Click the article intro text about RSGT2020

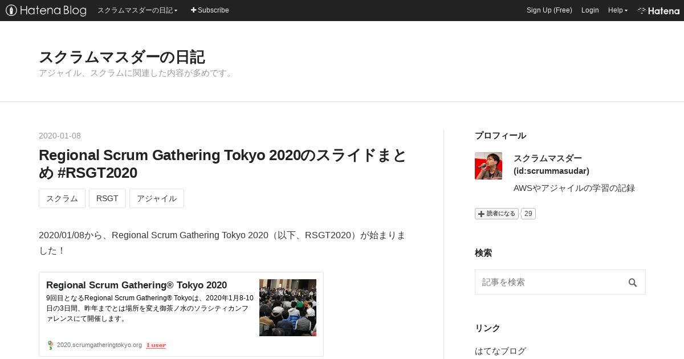point(222,243)
